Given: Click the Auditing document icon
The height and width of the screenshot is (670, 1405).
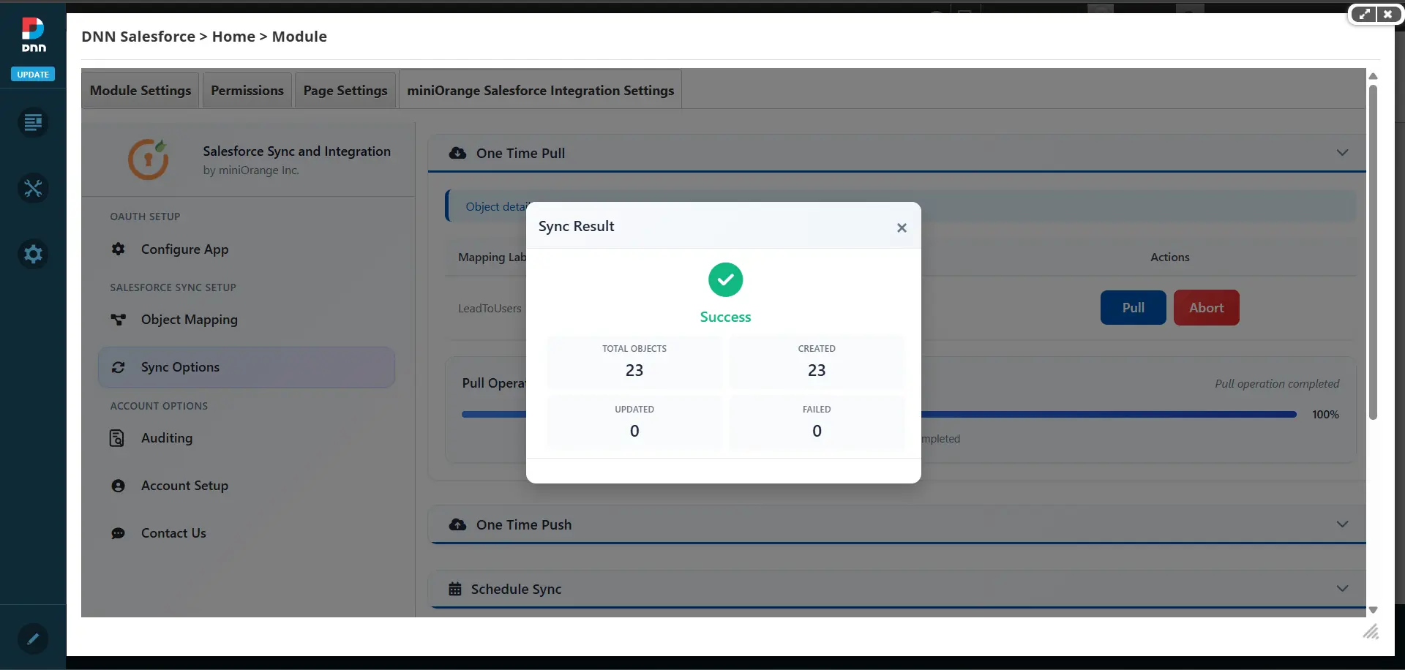Looking at the screenshot, I should (x=117, y=437).
